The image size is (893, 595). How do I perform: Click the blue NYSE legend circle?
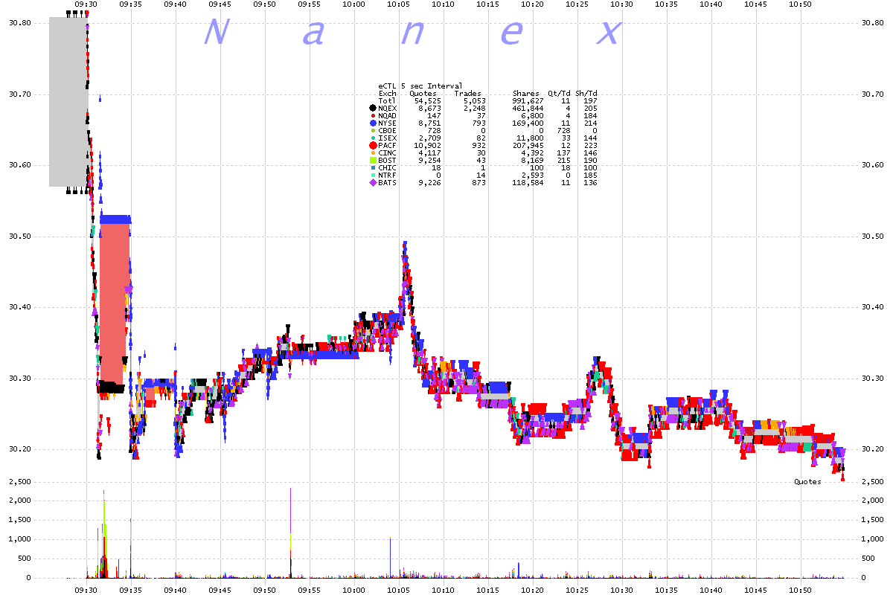(373, 123)
